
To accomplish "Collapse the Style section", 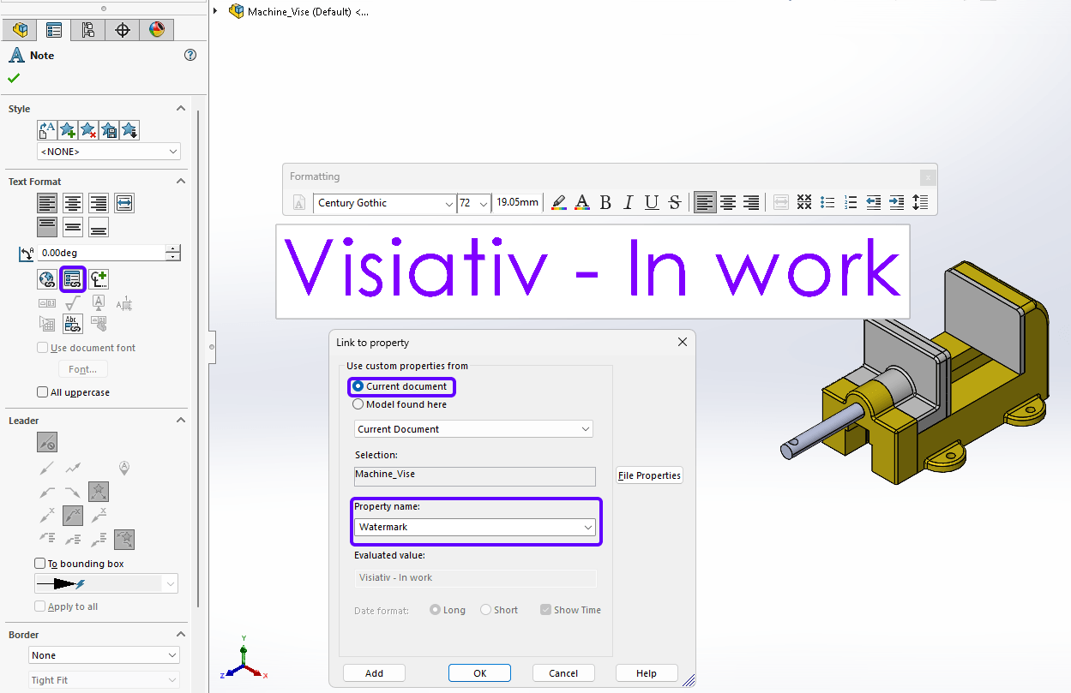I will (x=181, y=109).
